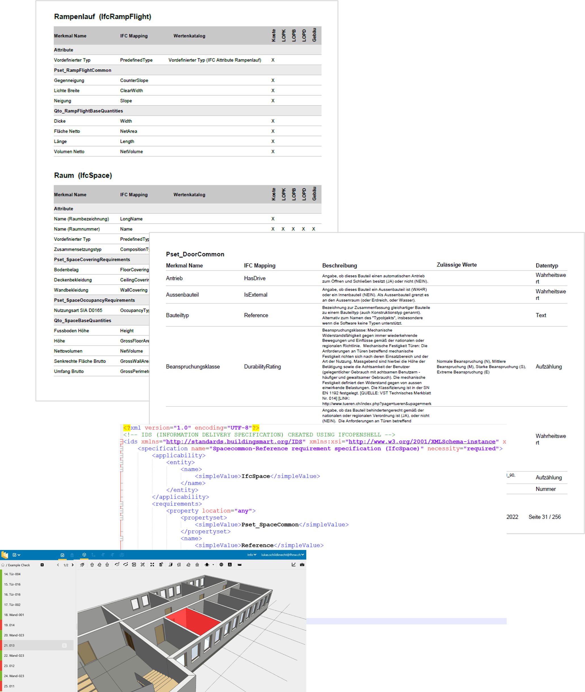Click the 3D cube view tab icon
The height and width of the screenshot is (692, 585).
point(84,555)
